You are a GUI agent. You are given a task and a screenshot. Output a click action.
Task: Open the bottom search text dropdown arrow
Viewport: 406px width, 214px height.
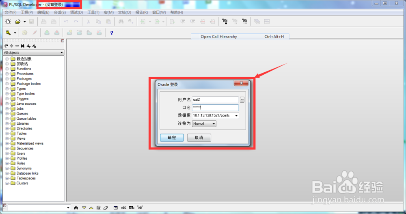(68, 208)
